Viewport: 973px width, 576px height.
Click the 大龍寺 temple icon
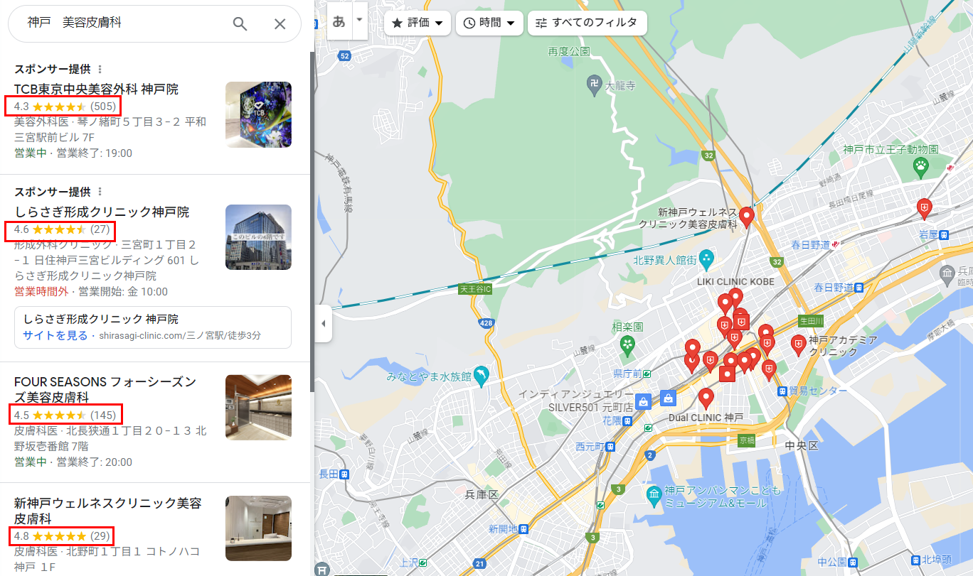(x=595, y=84)
